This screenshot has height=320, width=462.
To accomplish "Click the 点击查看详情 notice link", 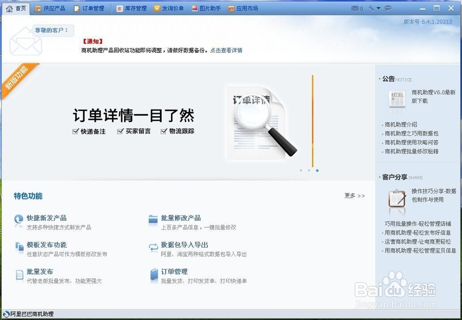I will coord(226,50).
